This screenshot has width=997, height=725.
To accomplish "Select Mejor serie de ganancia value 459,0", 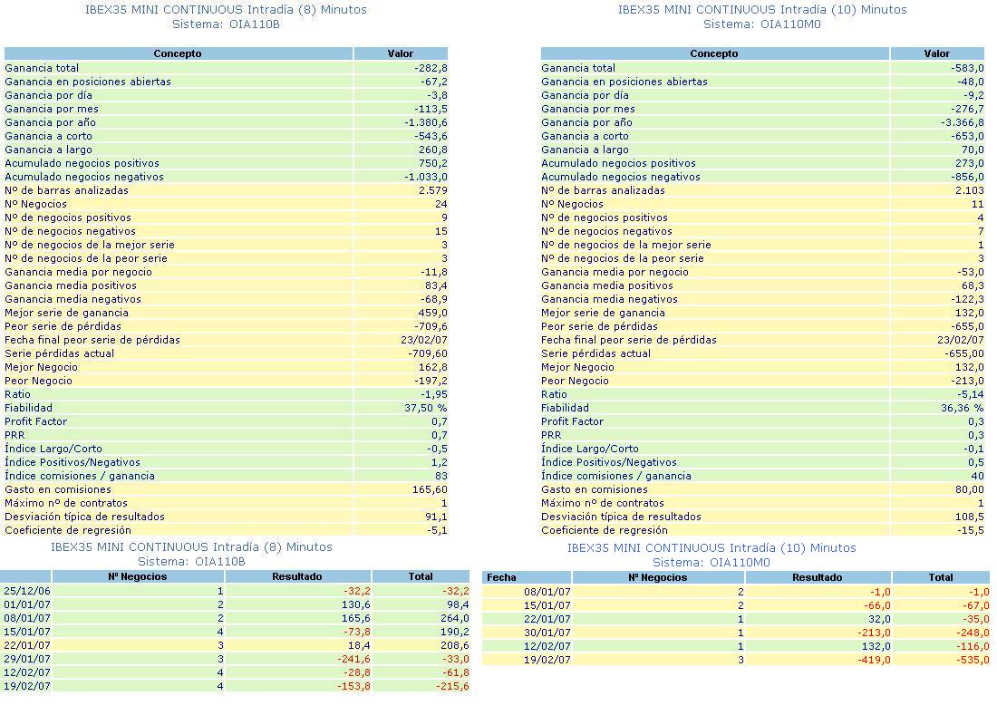I will pos(432,313).
